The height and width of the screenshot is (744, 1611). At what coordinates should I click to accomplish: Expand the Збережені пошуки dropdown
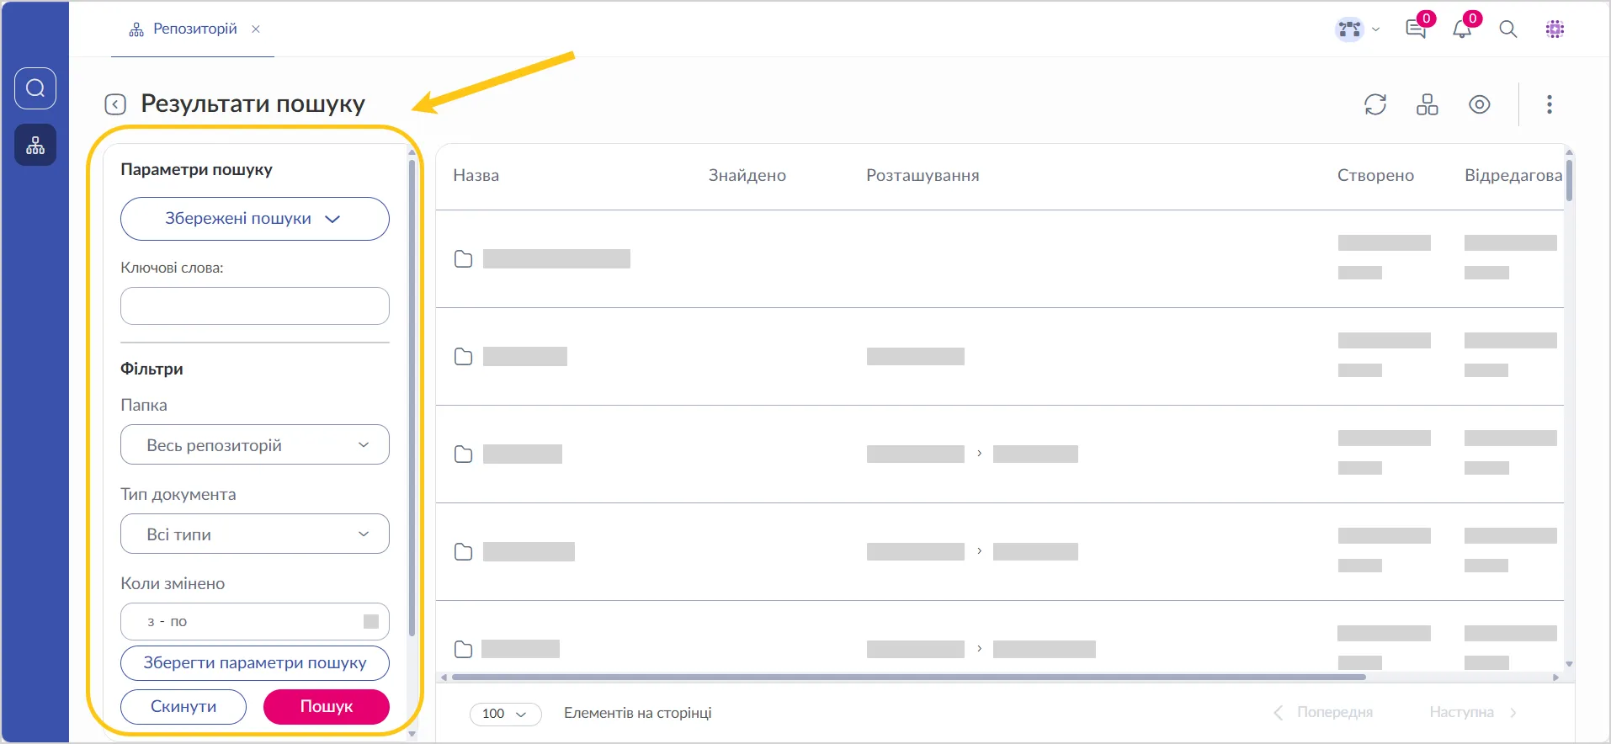tap(254, 219)
